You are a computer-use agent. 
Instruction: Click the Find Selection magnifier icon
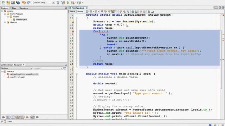[x=102, y=12]
